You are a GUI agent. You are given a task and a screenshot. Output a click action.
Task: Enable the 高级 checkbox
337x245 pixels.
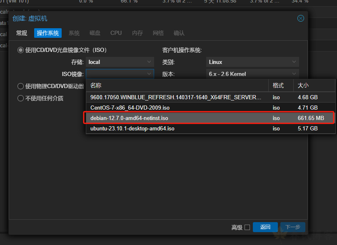pos(247,228)
